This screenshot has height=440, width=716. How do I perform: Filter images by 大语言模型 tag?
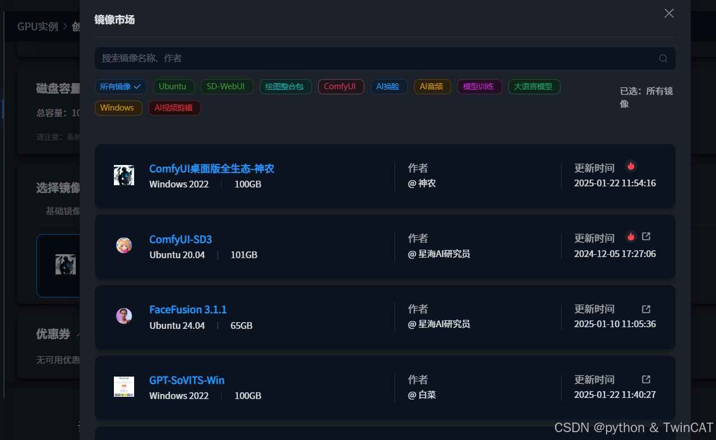coord(534,86)
